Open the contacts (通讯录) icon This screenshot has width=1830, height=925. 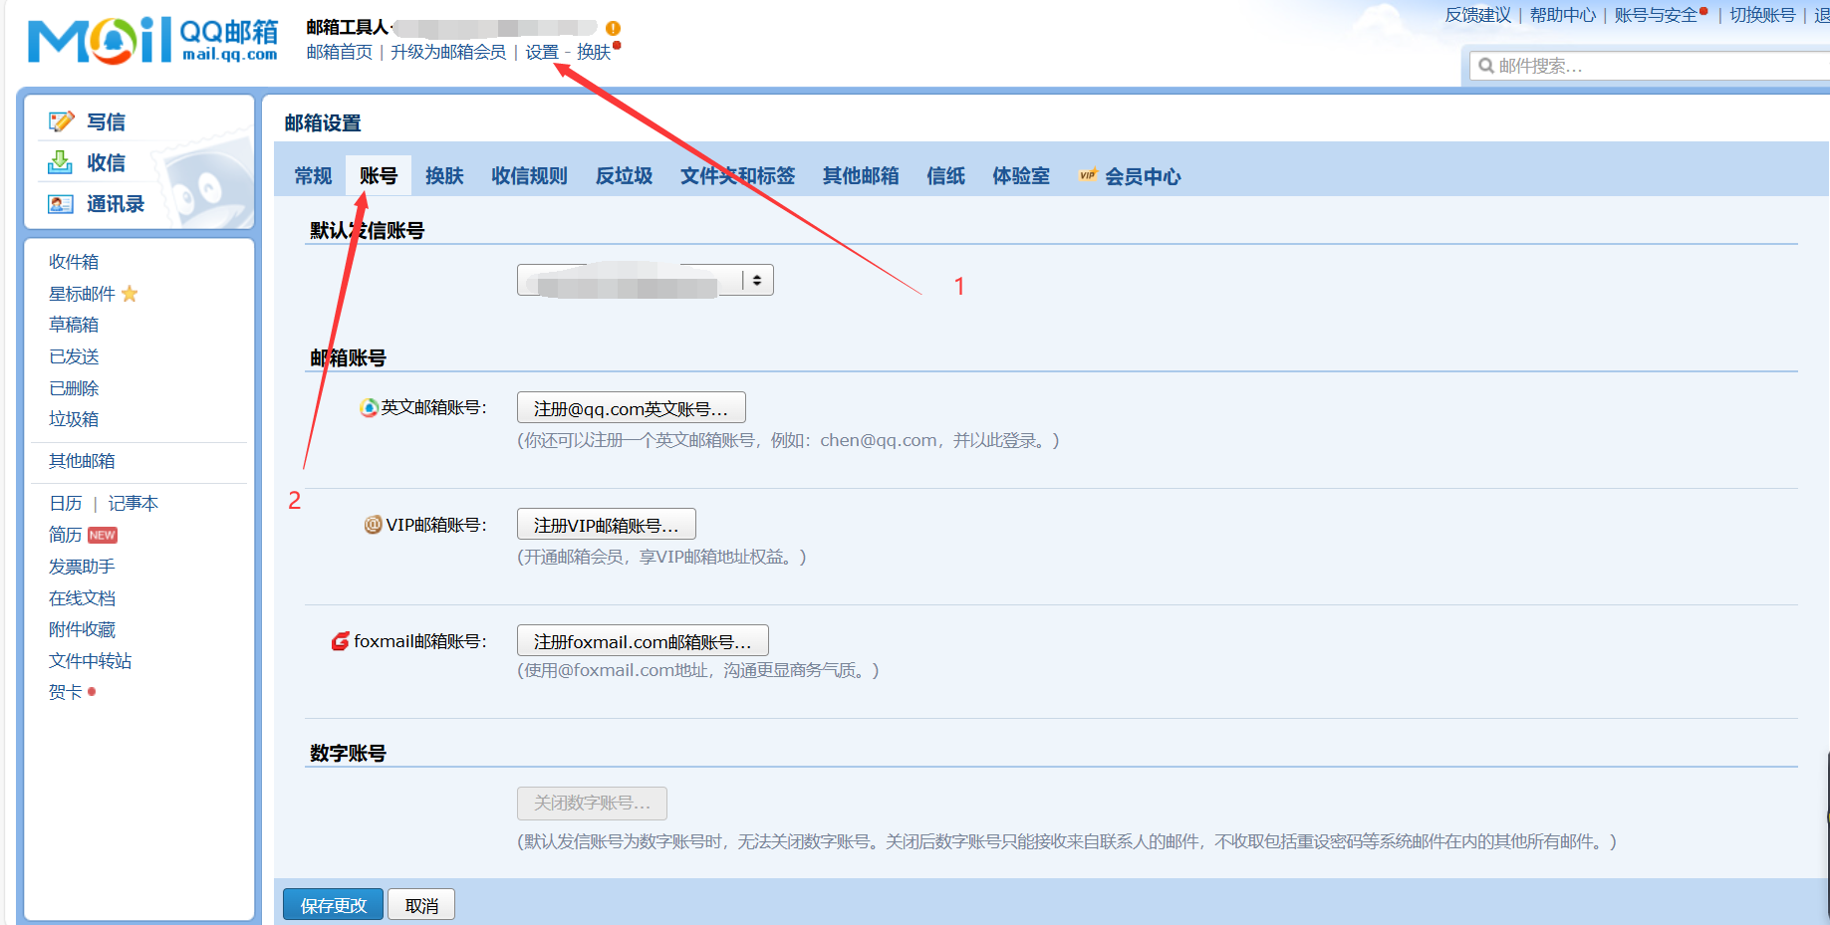[60, 204]
